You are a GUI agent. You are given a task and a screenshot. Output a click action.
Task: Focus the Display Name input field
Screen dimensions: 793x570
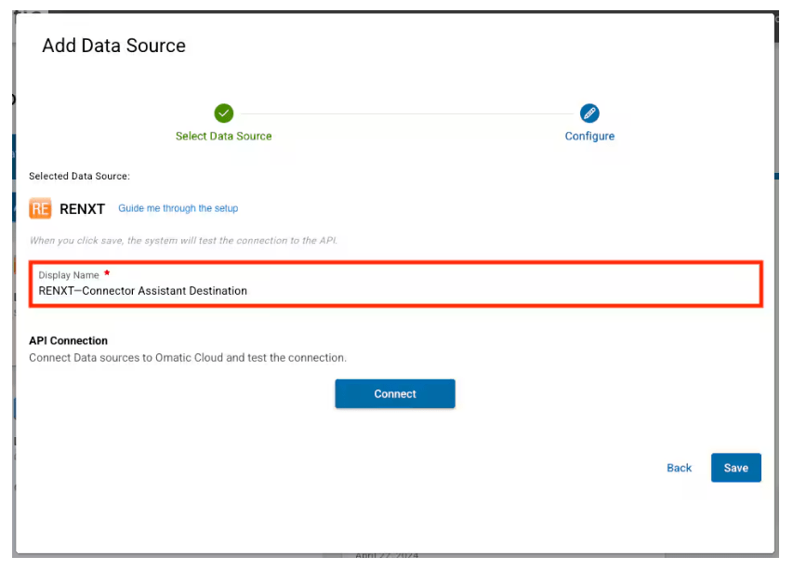coord(395,285)
